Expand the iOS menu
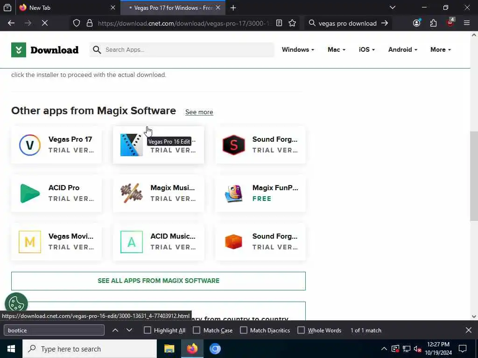 [x=367, y=49]
